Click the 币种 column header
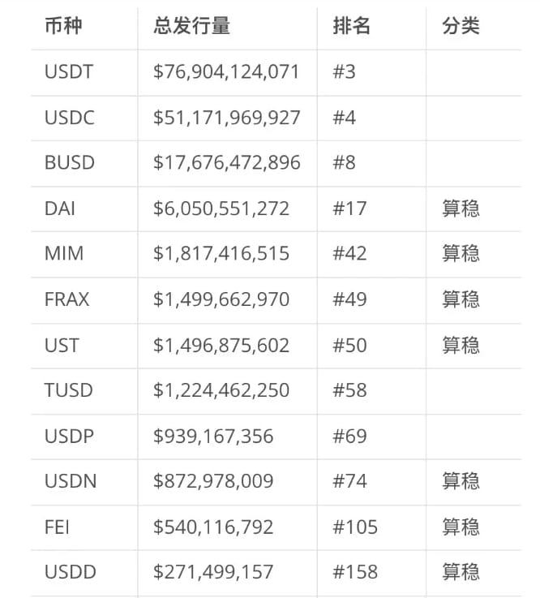540x598 pixels. [x=63, y=26]
